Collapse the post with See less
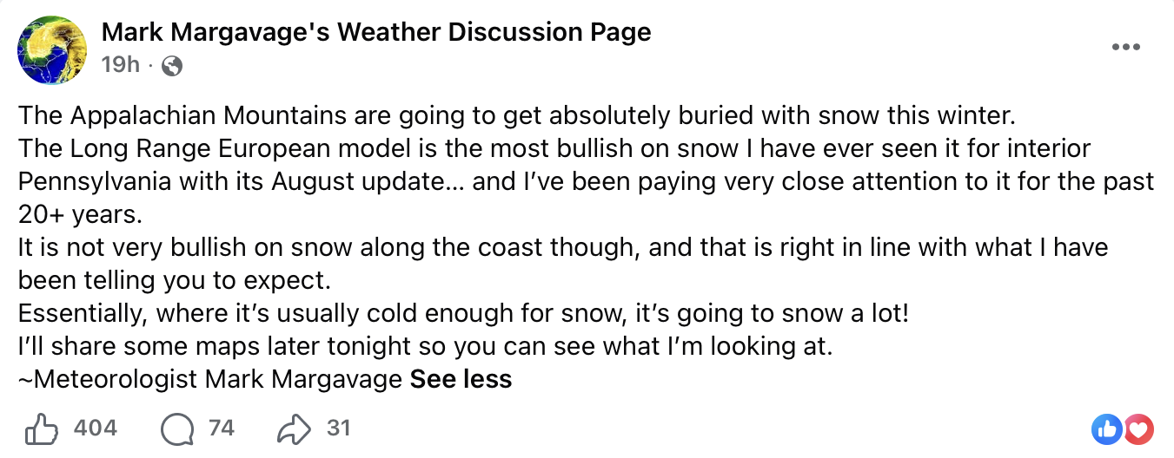1174x458 pixels. click(x=461, y=379)
